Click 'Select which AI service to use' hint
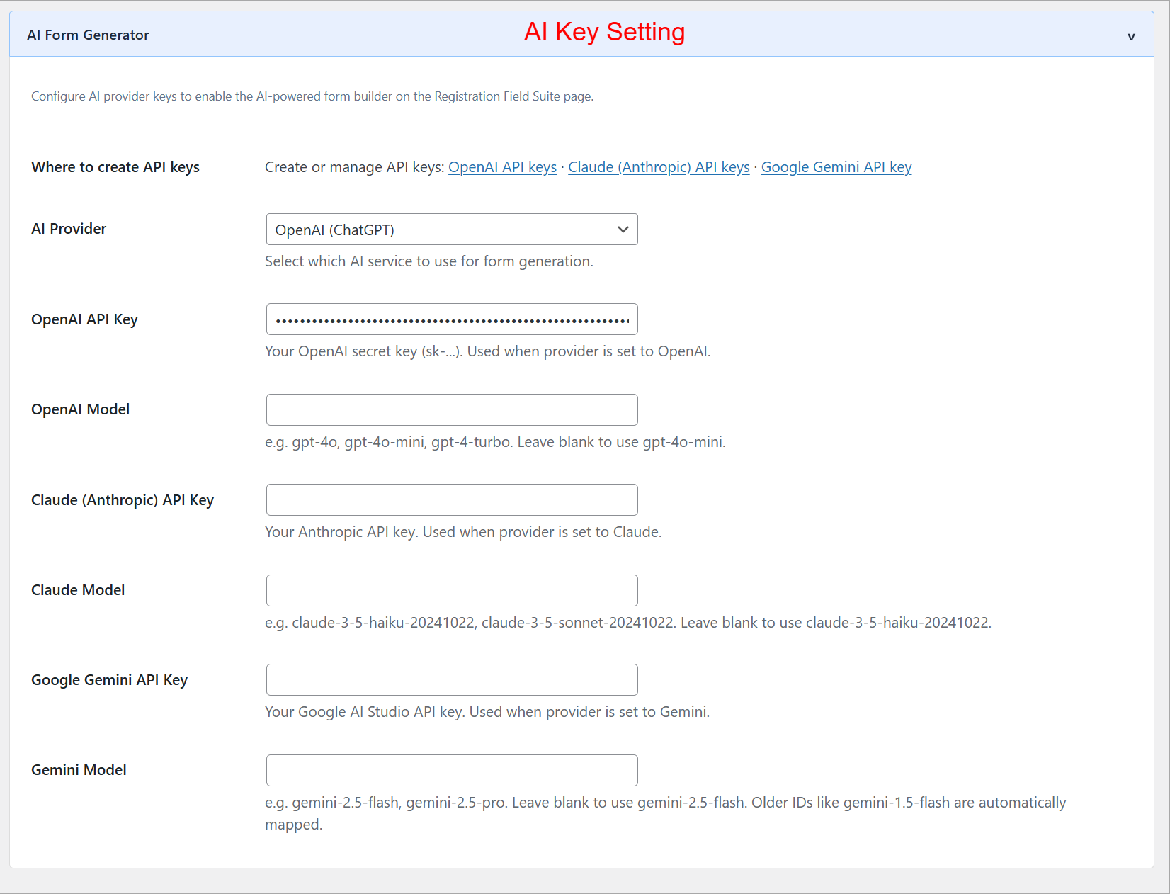The height and width of the screenshot is (894, 1170). pos(429,261)
